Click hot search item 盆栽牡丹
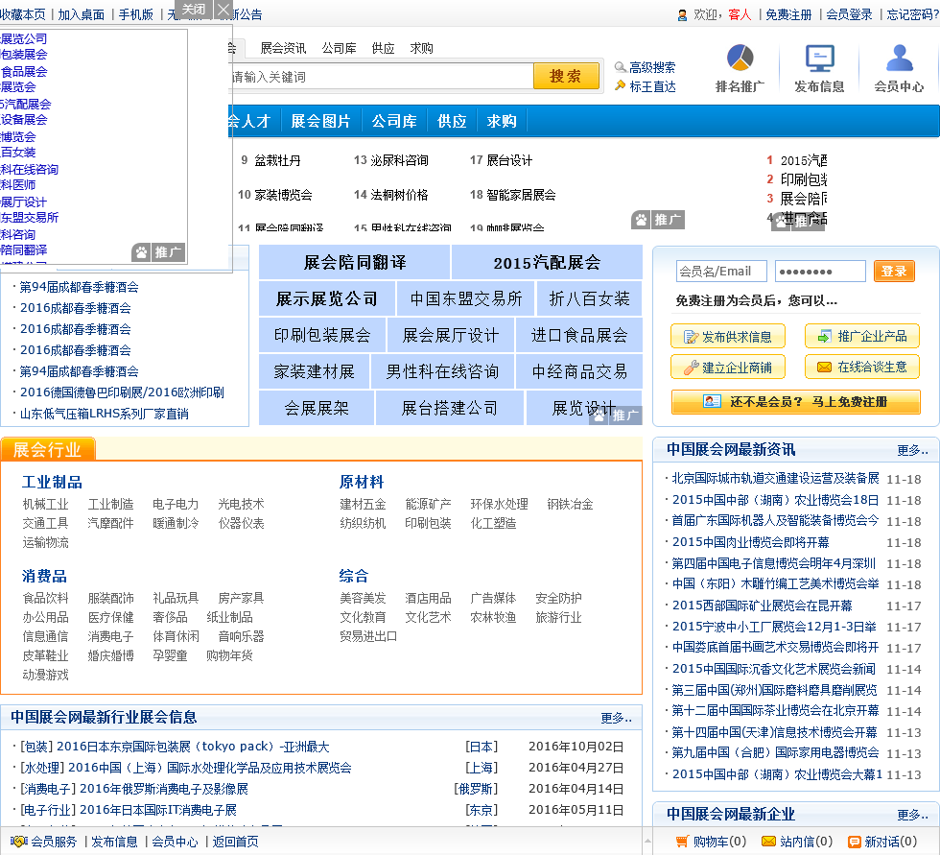 (277, 160)
